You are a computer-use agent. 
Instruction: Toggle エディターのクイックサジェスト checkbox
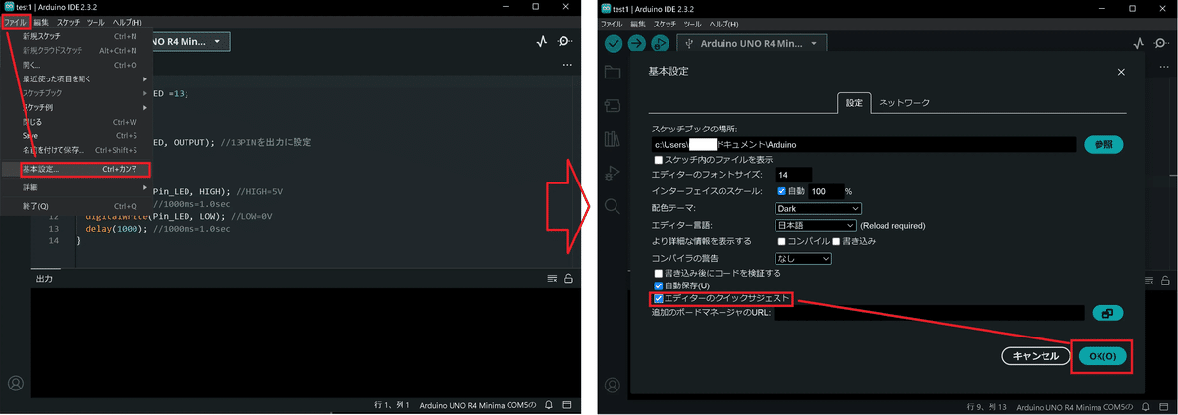pyautogui.click(x=659, y=298)
